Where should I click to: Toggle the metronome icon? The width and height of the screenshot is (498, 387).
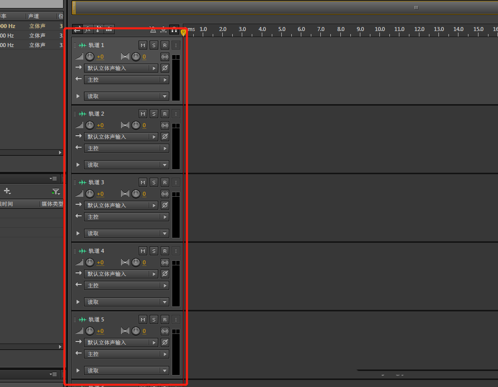click(x=153, y=30)
